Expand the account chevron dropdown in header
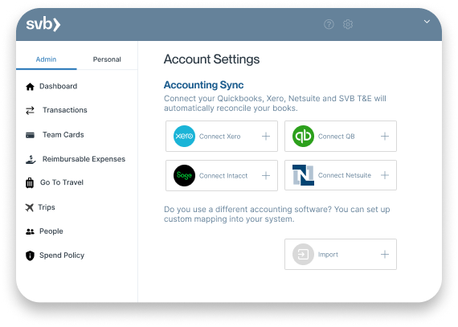The width and height of the screenshot is (458, 327). (427, 22)
